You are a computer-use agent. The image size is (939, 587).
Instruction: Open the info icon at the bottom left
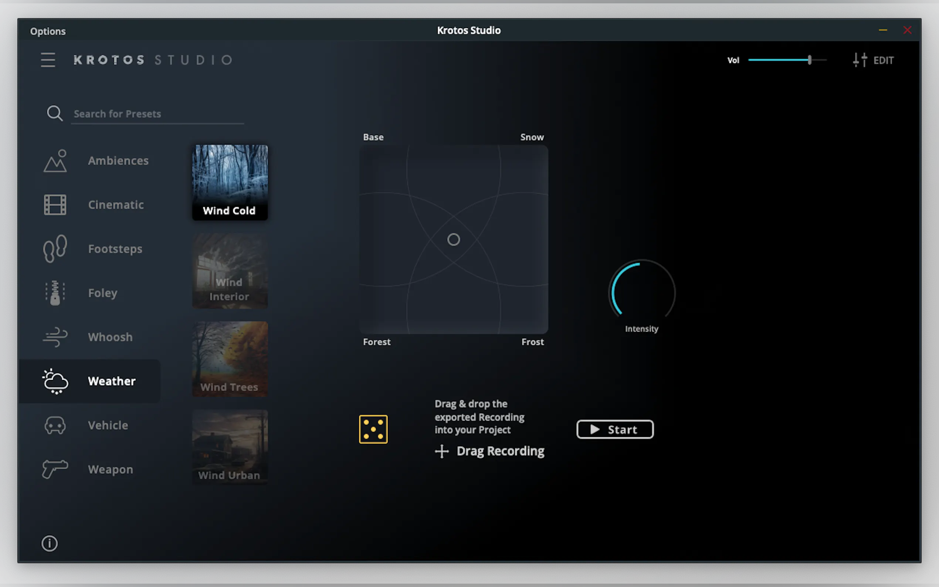tap(49, 543)
